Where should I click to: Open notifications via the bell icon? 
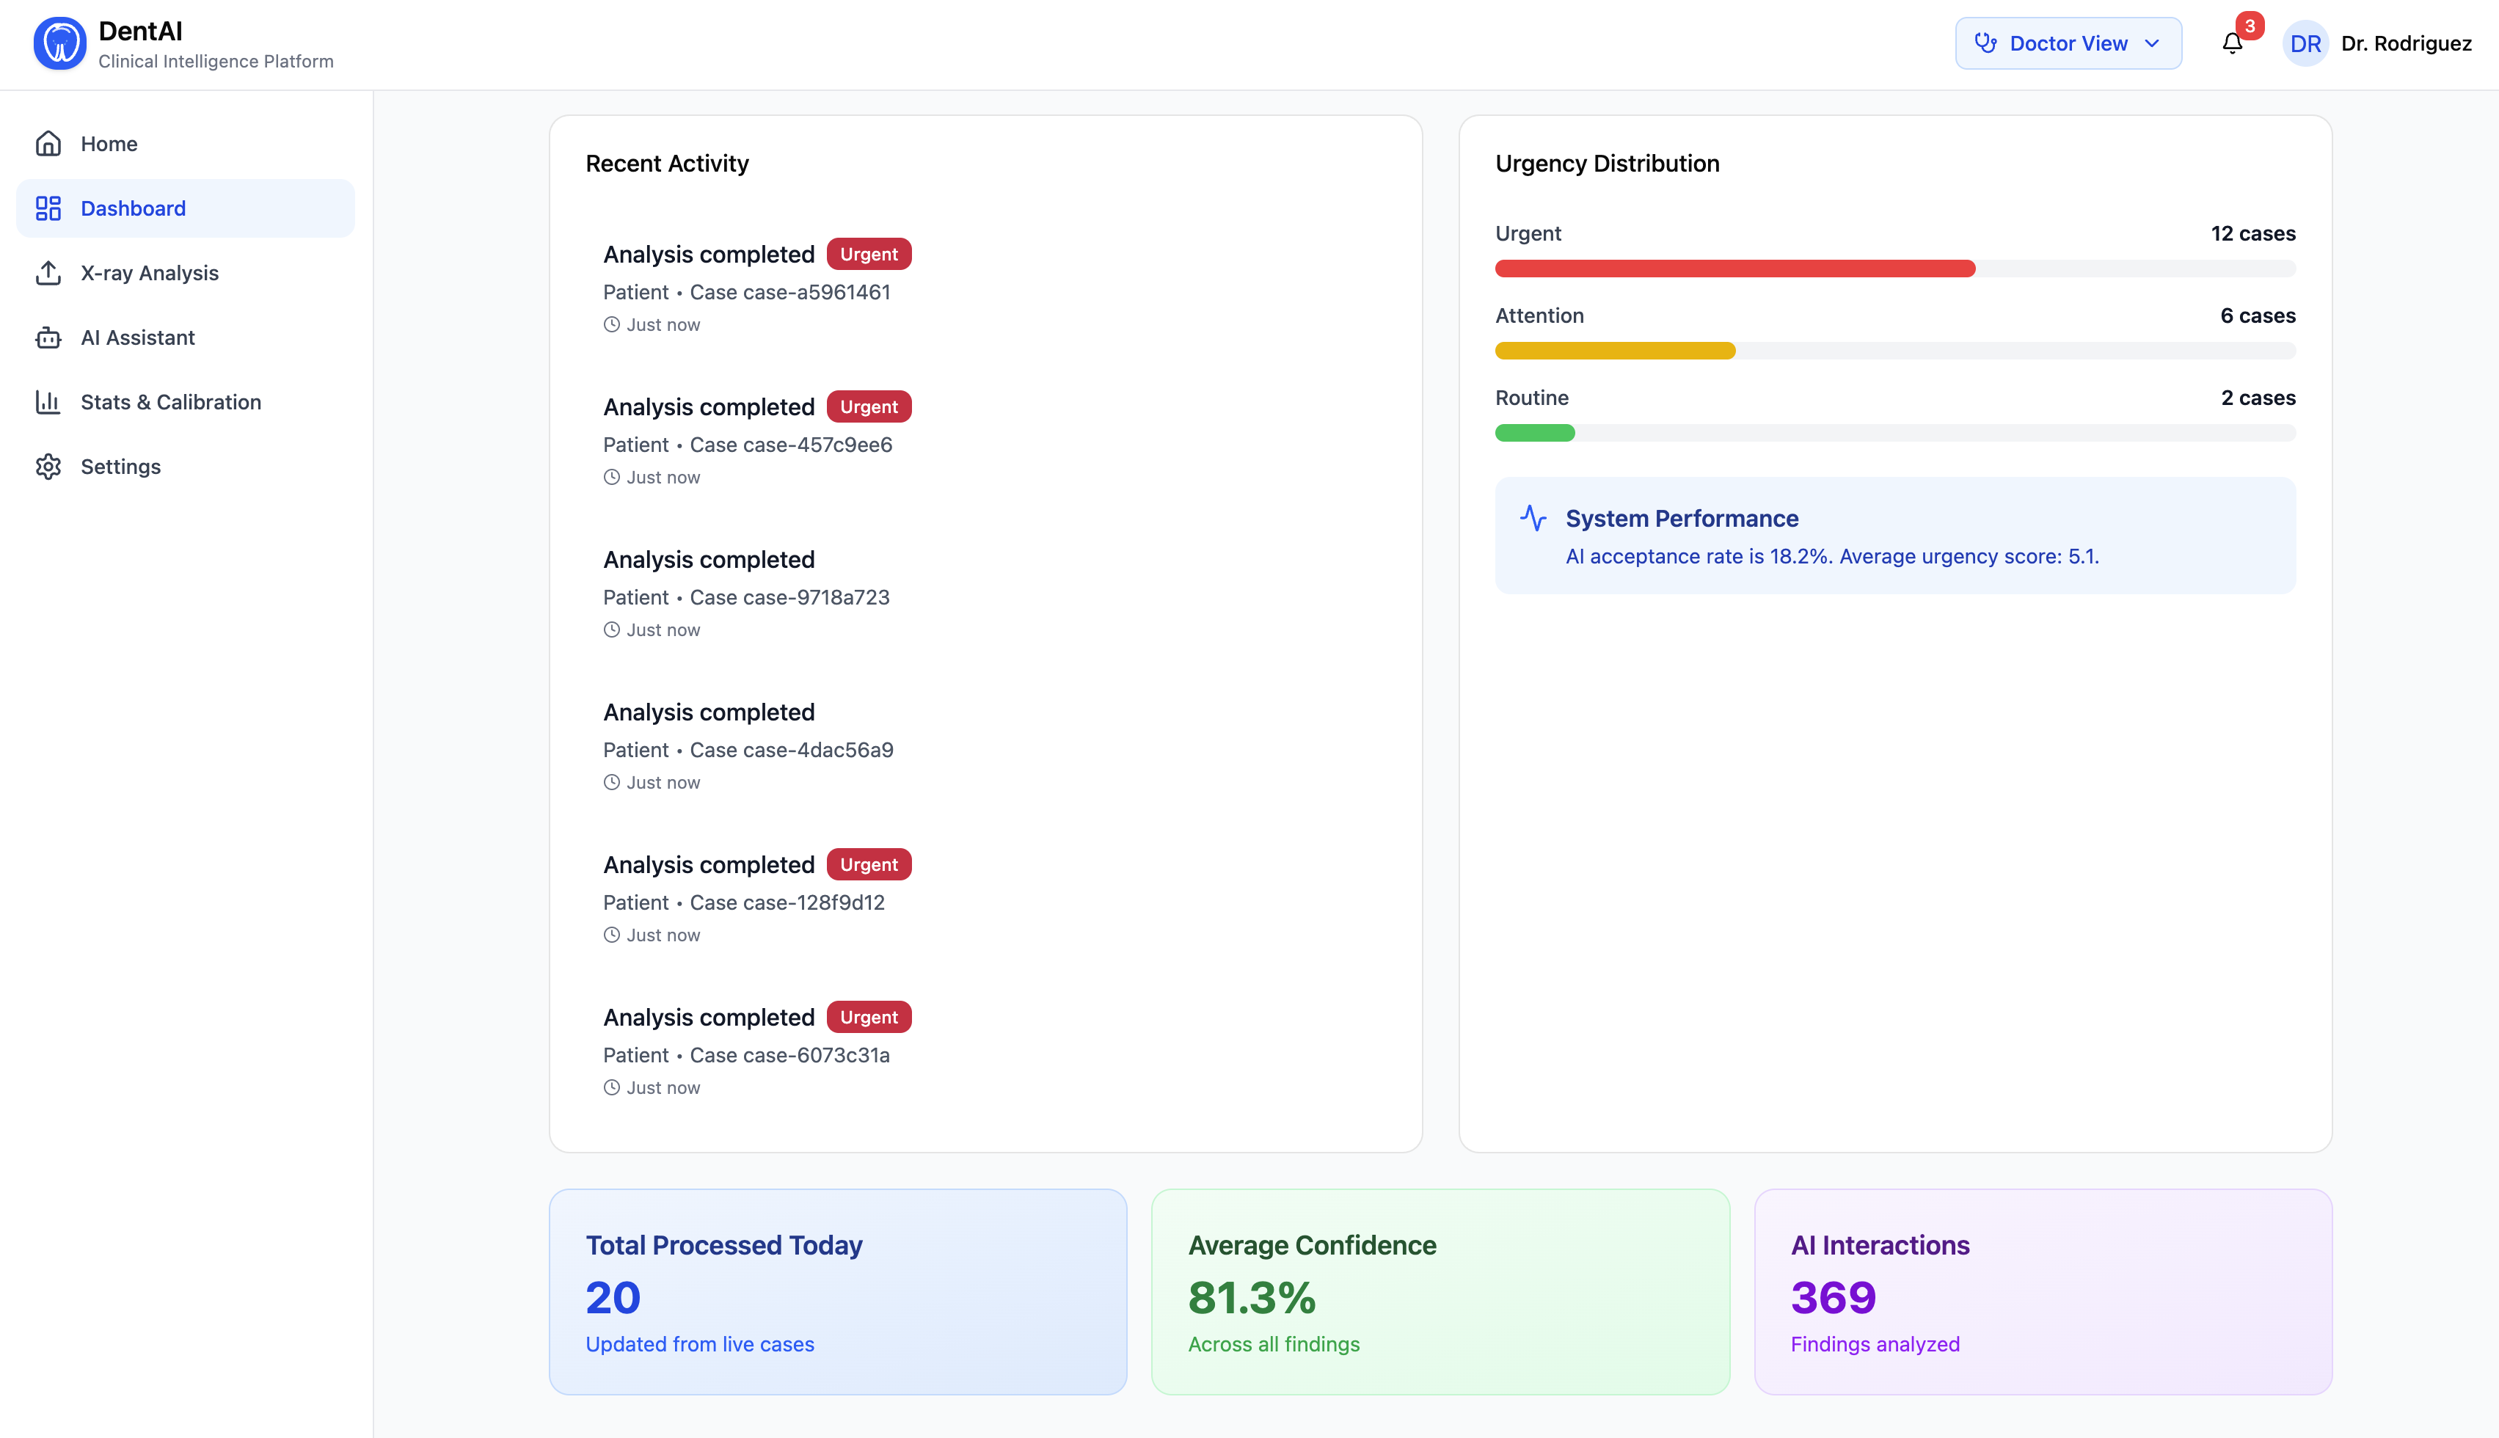[2231, 43]
